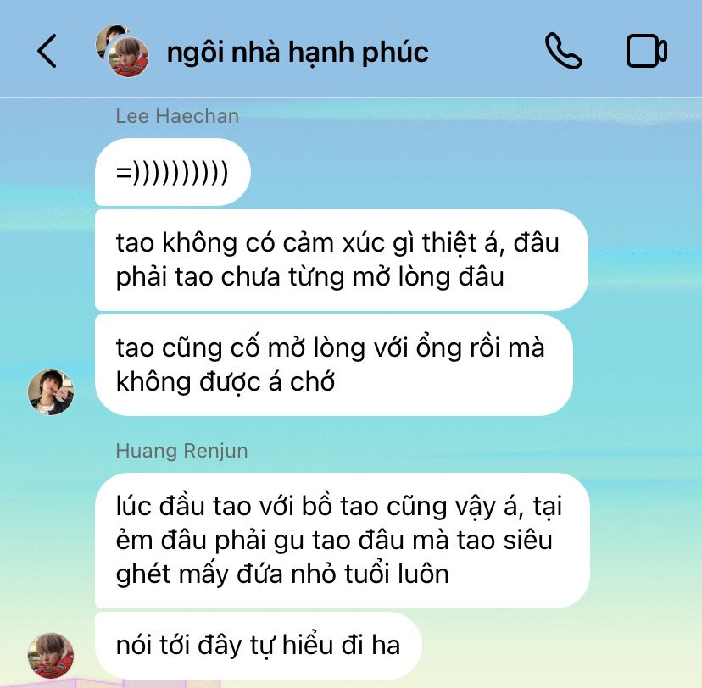Go back using the left arrow
Image resolution: width=702 pixels, height=688 pixels.
pyautogui.click(x=47, y=51)
